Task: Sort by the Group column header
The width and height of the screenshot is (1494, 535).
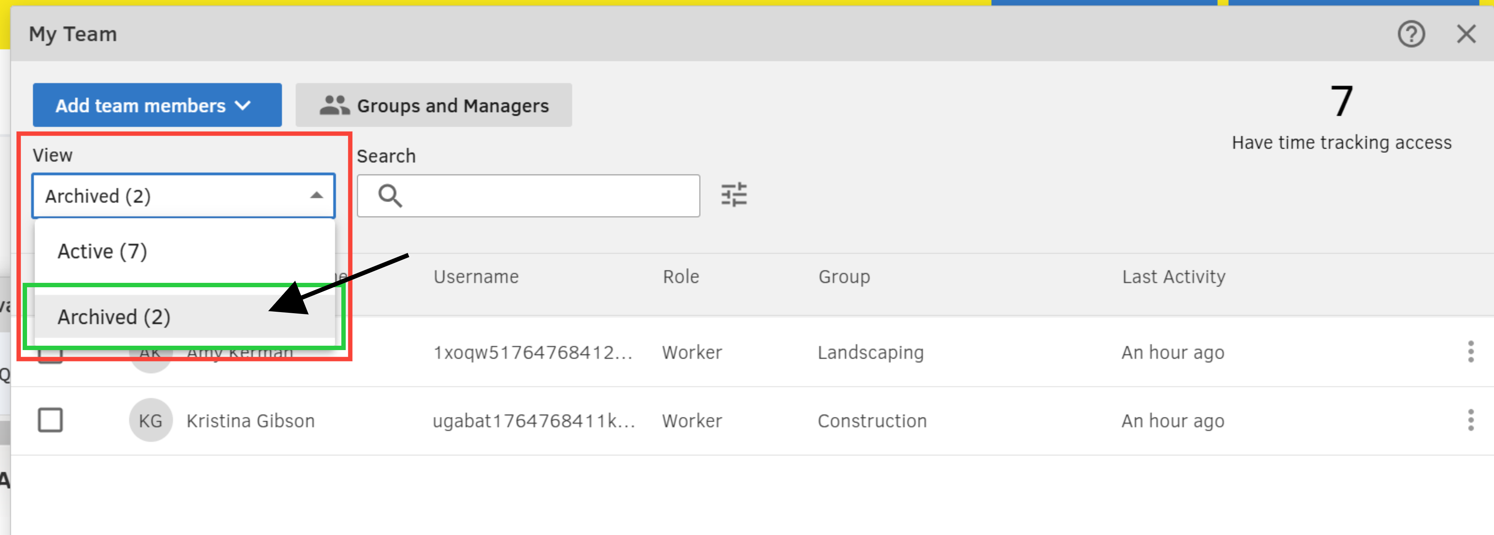Action: pyautogui.click(x=844, y=277)
